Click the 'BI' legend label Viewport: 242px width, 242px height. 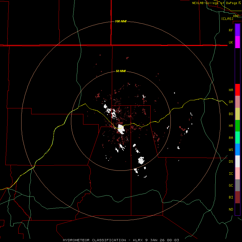click(x=231, y=197)
